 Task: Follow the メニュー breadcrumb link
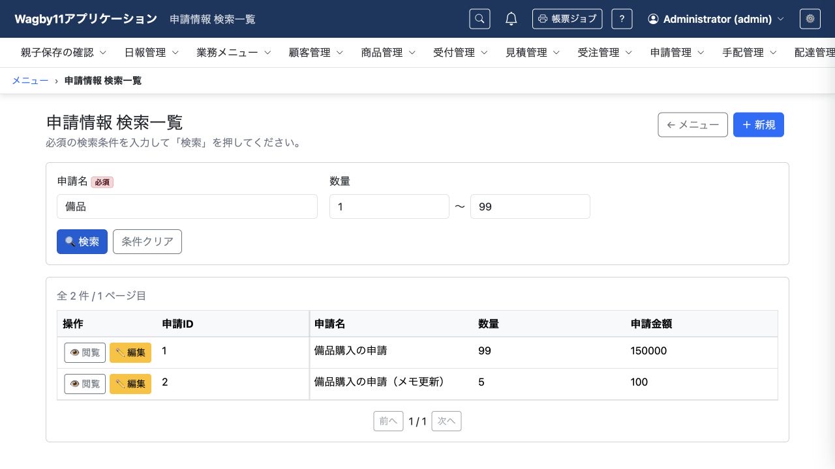30,81
